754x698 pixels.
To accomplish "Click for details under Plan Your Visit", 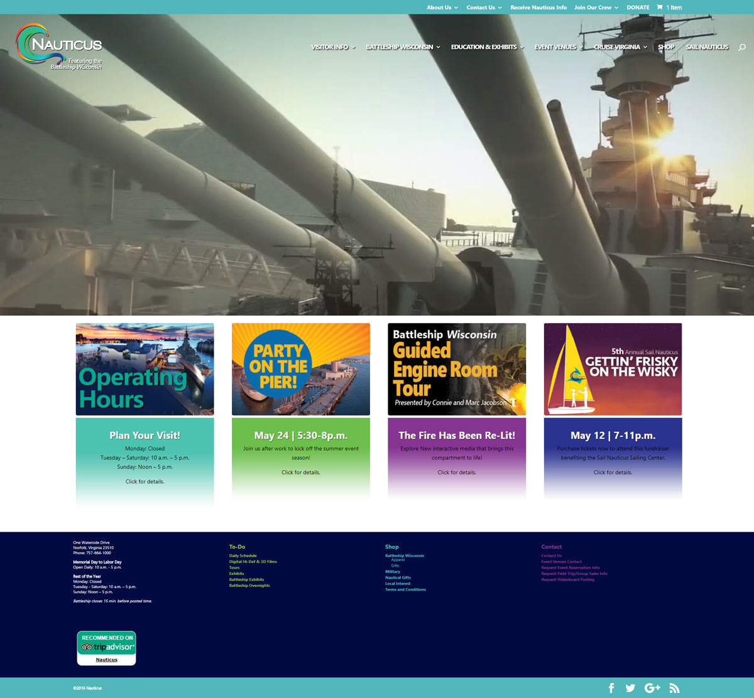I will (145, 481).
